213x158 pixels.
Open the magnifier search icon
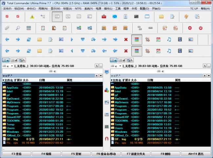click(18, 28)
